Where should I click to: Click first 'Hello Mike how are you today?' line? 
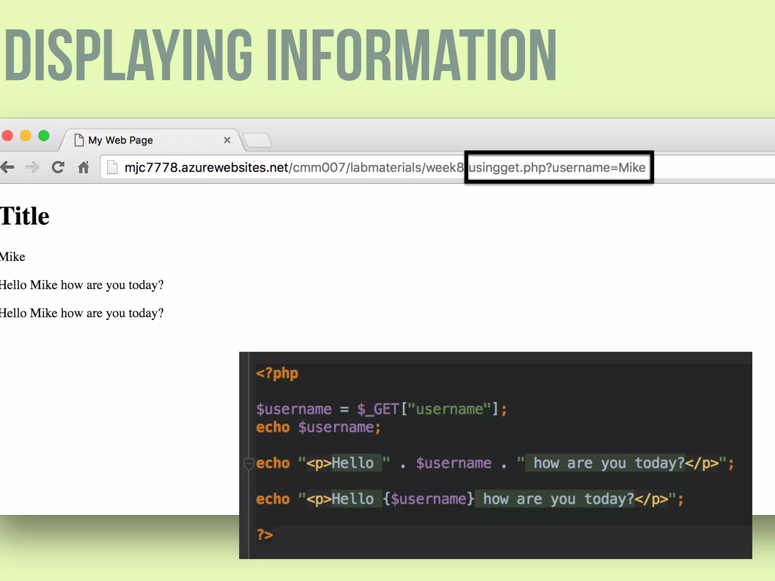(x=81, y=285)
